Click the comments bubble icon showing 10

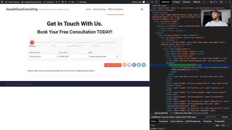tap(64, 2)
